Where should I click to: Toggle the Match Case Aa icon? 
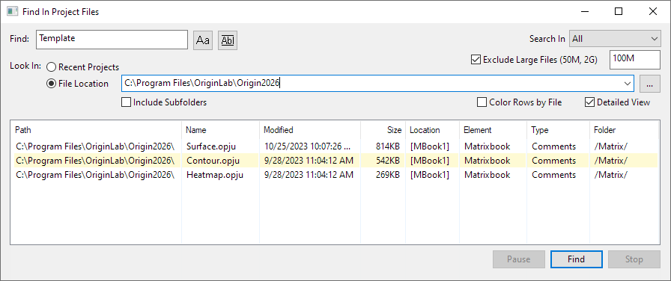203,40
